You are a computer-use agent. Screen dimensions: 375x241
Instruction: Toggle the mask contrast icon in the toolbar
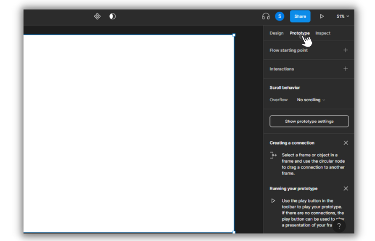(112, 16)
